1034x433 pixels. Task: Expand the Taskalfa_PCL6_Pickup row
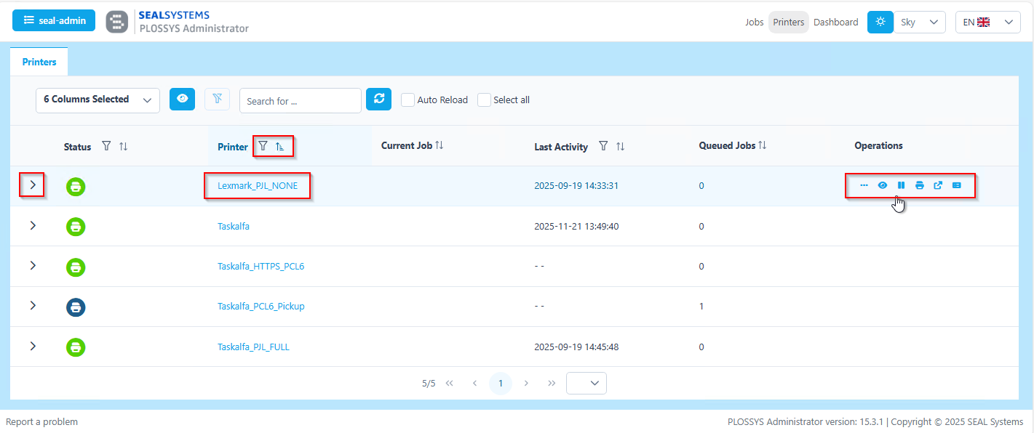tap(33, 306)
